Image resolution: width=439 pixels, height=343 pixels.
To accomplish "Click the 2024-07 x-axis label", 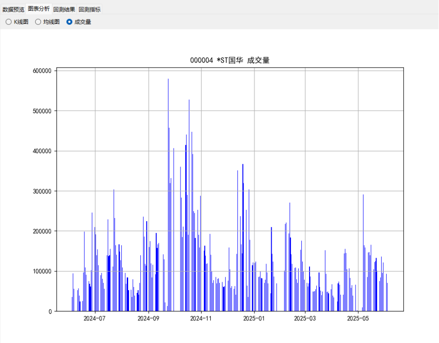I will pyautogui.click(x=95, y=318).
